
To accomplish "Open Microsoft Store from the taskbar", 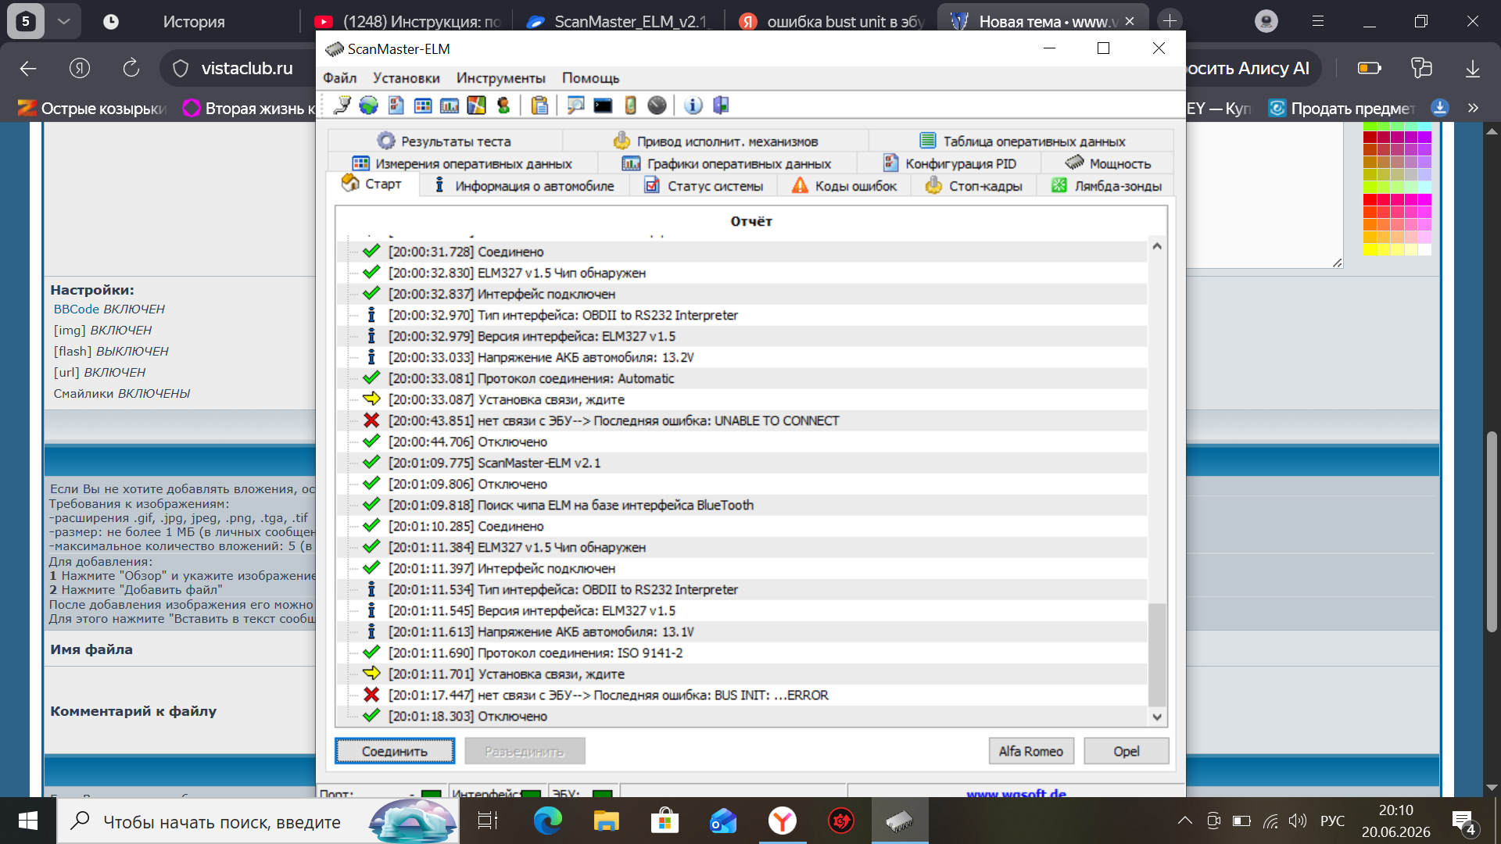I will click(x=665, y=821).
